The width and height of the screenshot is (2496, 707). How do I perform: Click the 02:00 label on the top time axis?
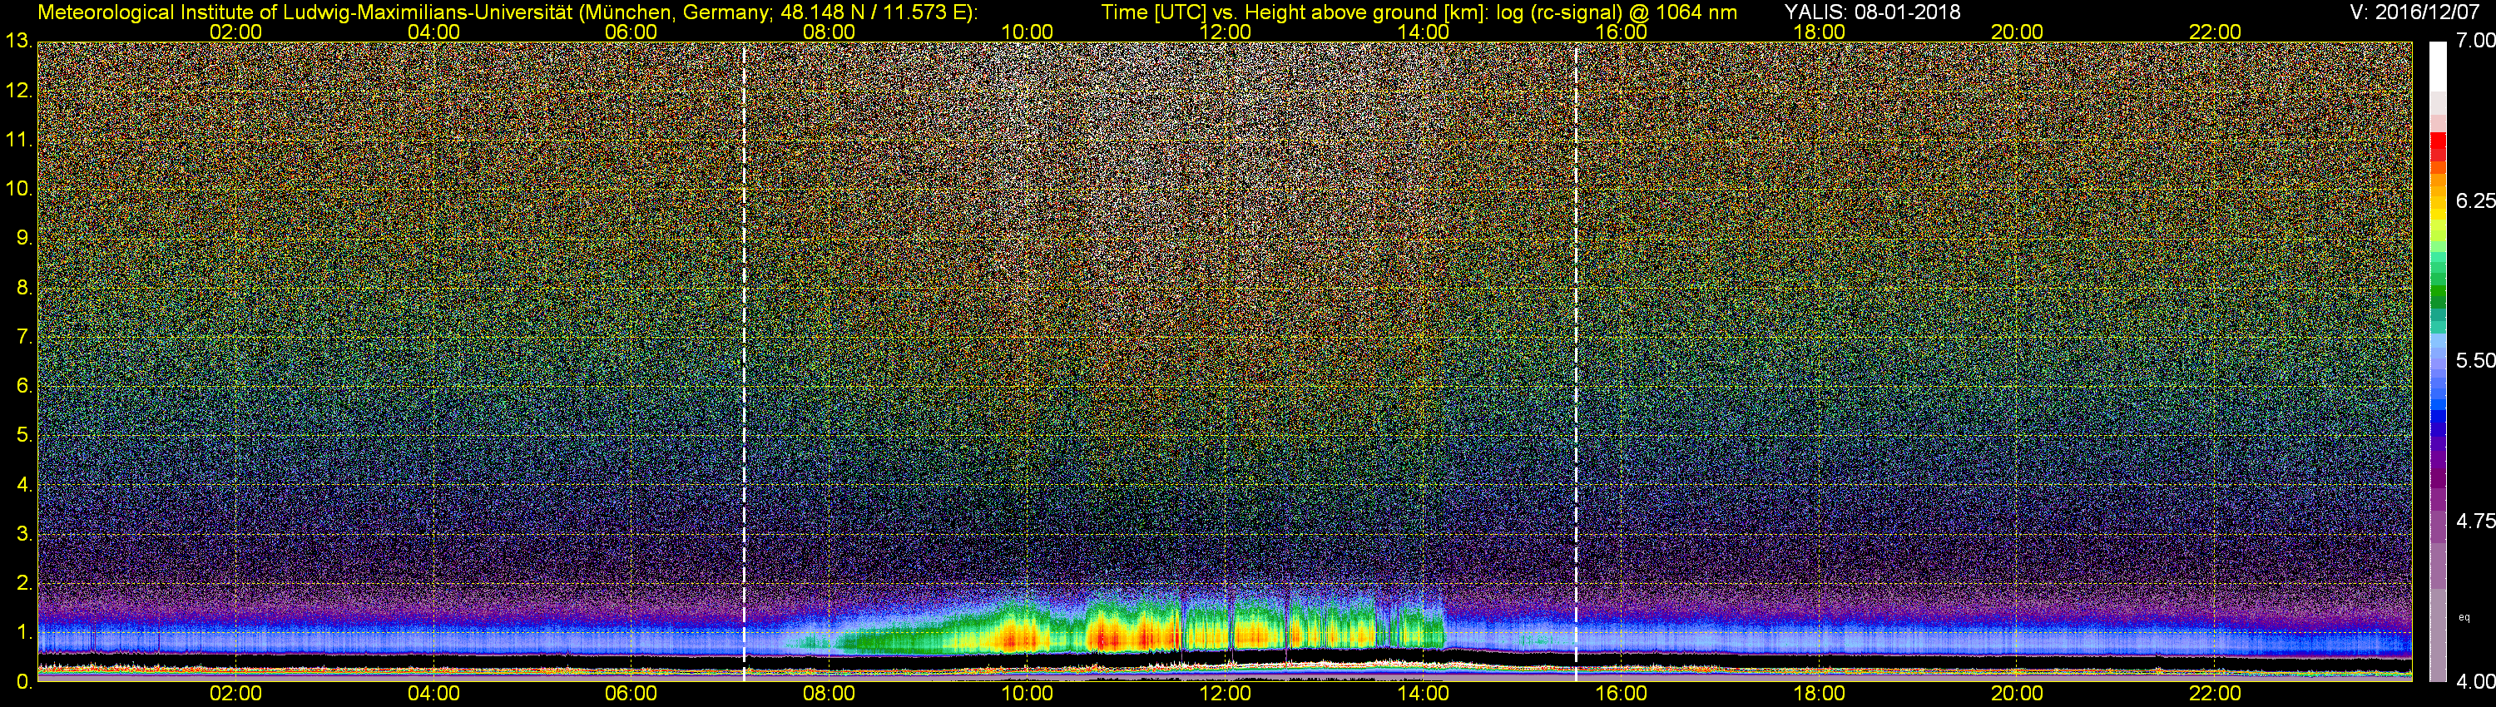(235, 32)
